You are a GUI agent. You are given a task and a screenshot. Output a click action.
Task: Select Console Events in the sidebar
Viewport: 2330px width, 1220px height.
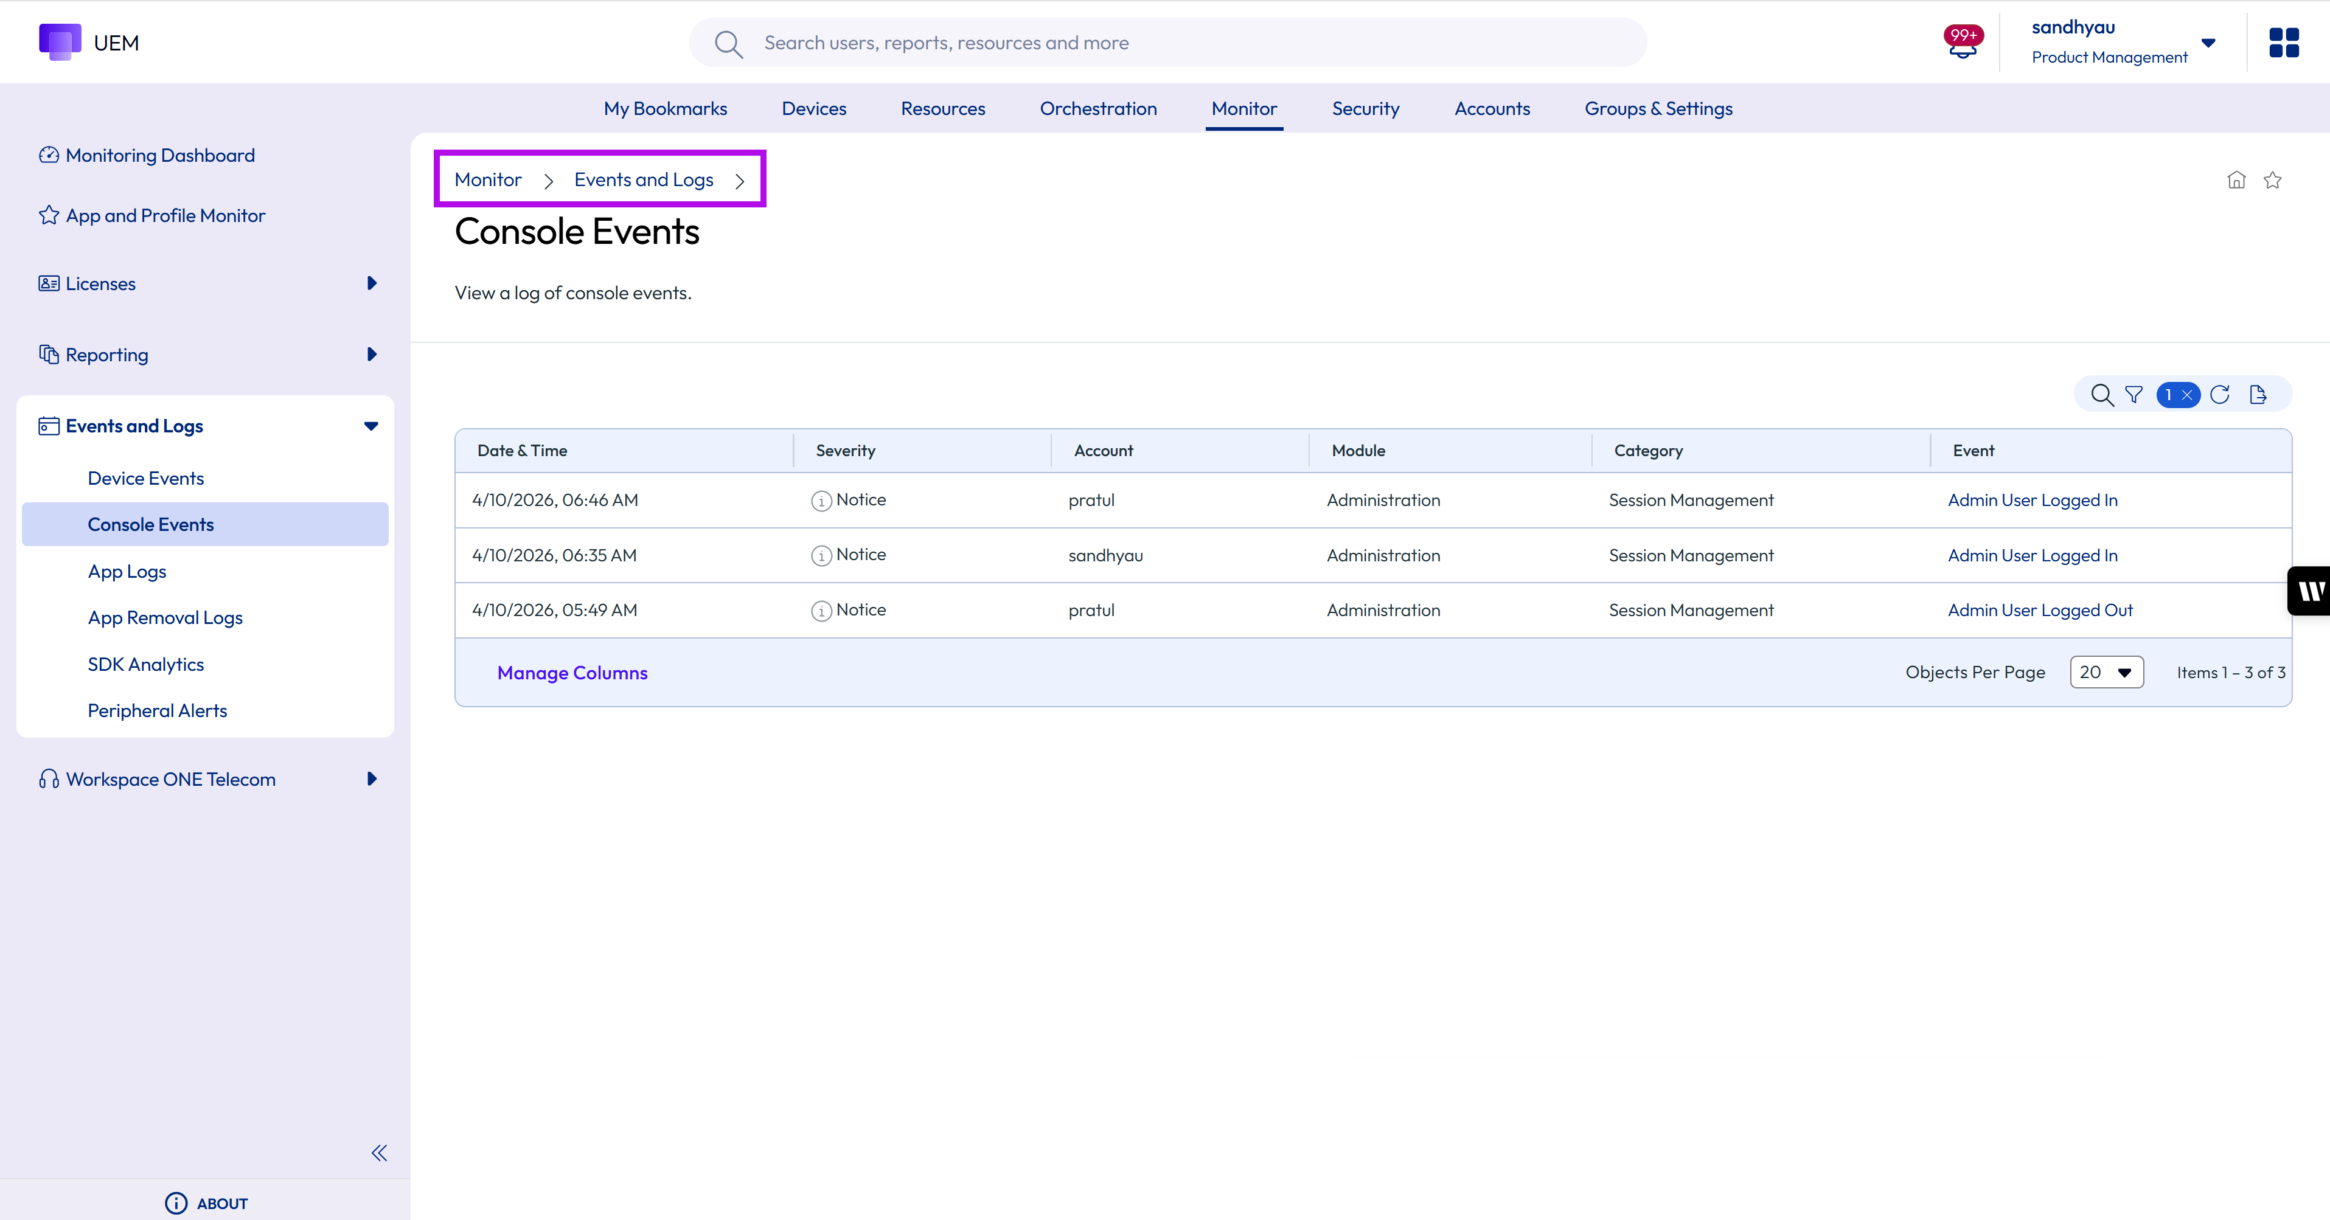click(x=206, y=524)
